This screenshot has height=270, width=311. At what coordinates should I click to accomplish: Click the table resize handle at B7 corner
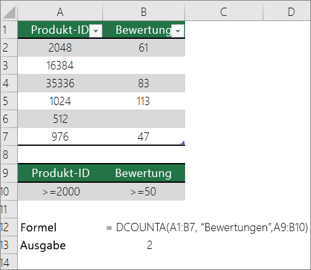click(x=183, y=143)
